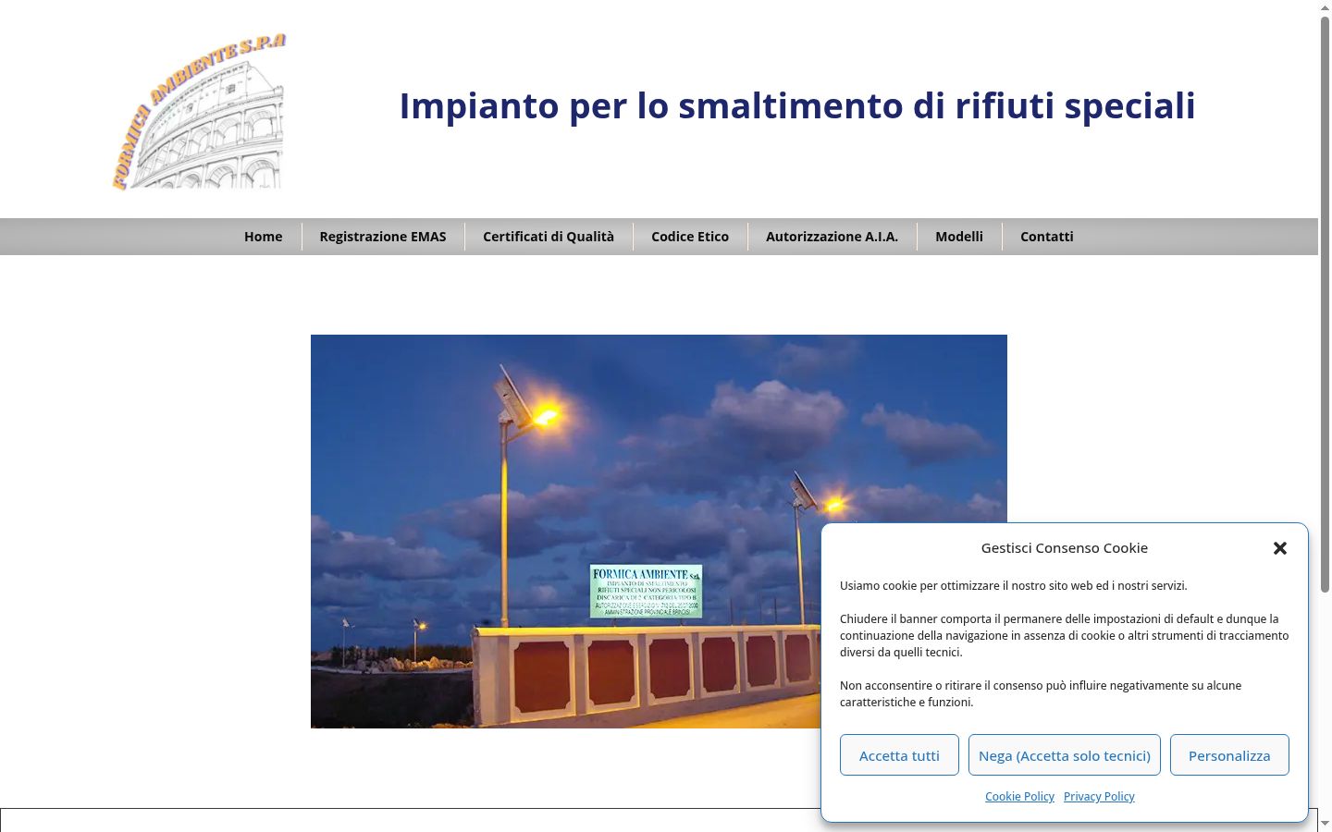Click the scrollbar down arrow

(1325, 823)
